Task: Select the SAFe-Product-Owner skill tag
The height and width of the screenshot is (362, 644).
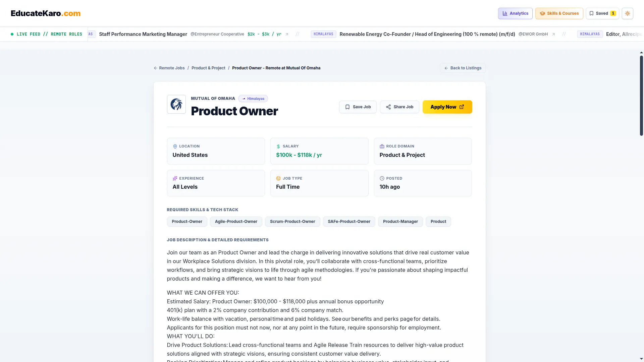Action: coord(349,222)
